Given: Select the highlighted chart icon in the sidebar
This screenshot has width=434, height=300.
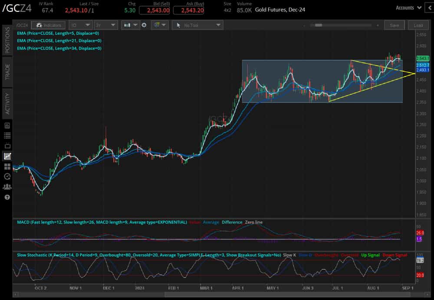Looking at the screenshot, I should tap(7, 156).
